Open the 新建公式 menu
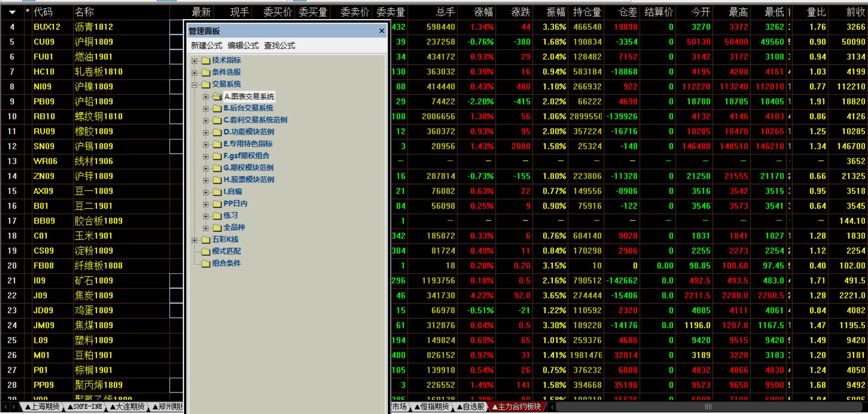 pyautogui.click(x=207, y=45)
